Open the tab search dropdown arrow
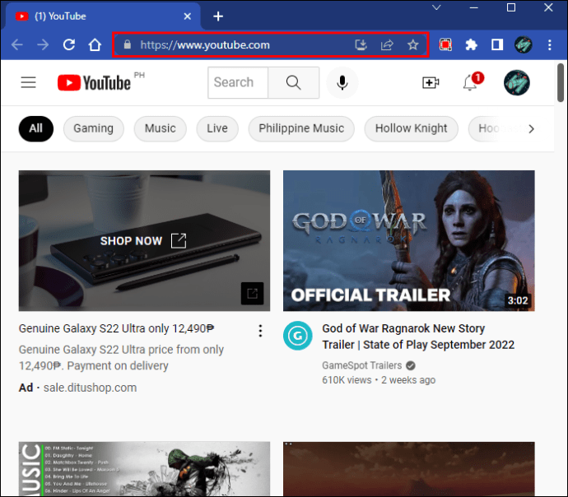This screenshot has width=568, height=497. tap(436, 7)
